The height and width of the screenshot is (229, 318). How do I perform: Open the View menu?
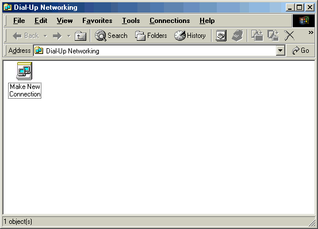coord(65,21)
